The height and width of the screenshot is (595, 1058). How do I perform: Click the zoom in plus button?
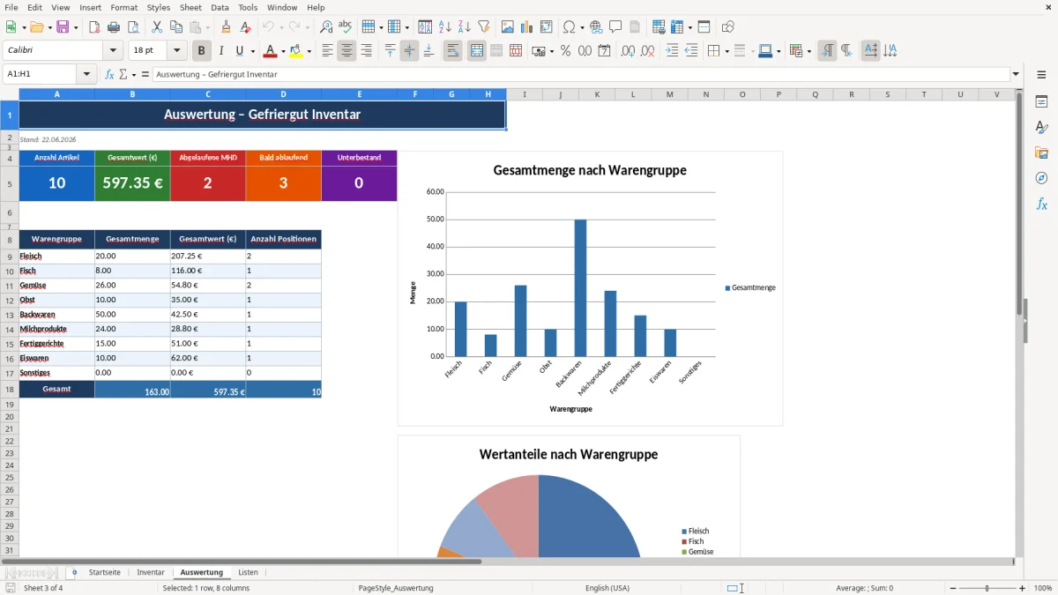tap(1023, 588)
